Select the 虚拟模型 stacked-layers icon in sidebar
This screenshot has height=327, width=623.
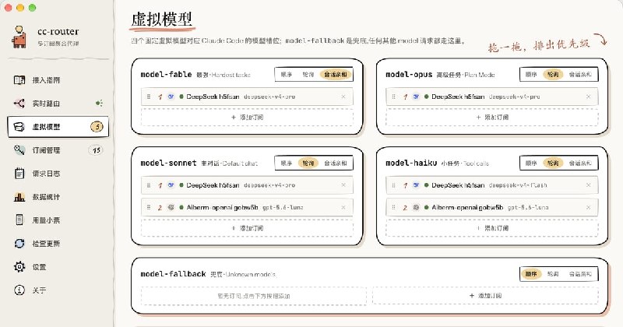[19, 127]
